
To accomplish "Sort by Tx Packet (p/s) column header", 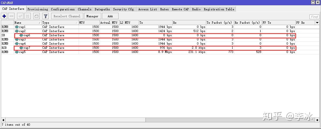I will point(220,23).
